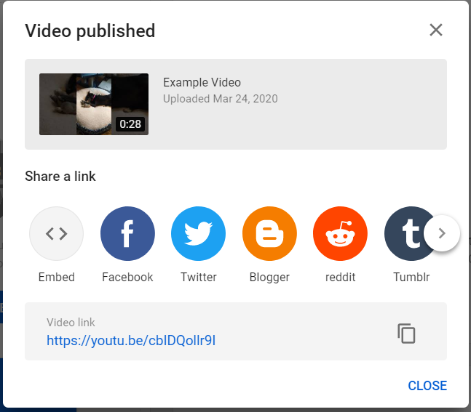Image resolution: width=471 pixels, height=412 pixels.
Task: Open the Embed code option
Action: pyautogui.click(x=57, y=233)
